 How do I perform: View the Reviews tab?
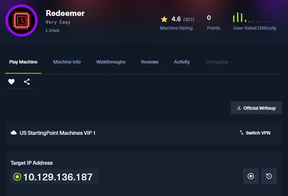(x=150, y=62)
